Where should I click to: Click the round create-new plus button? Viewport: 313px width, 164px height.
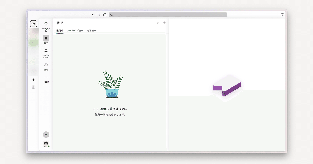click(x=46, y=134)
